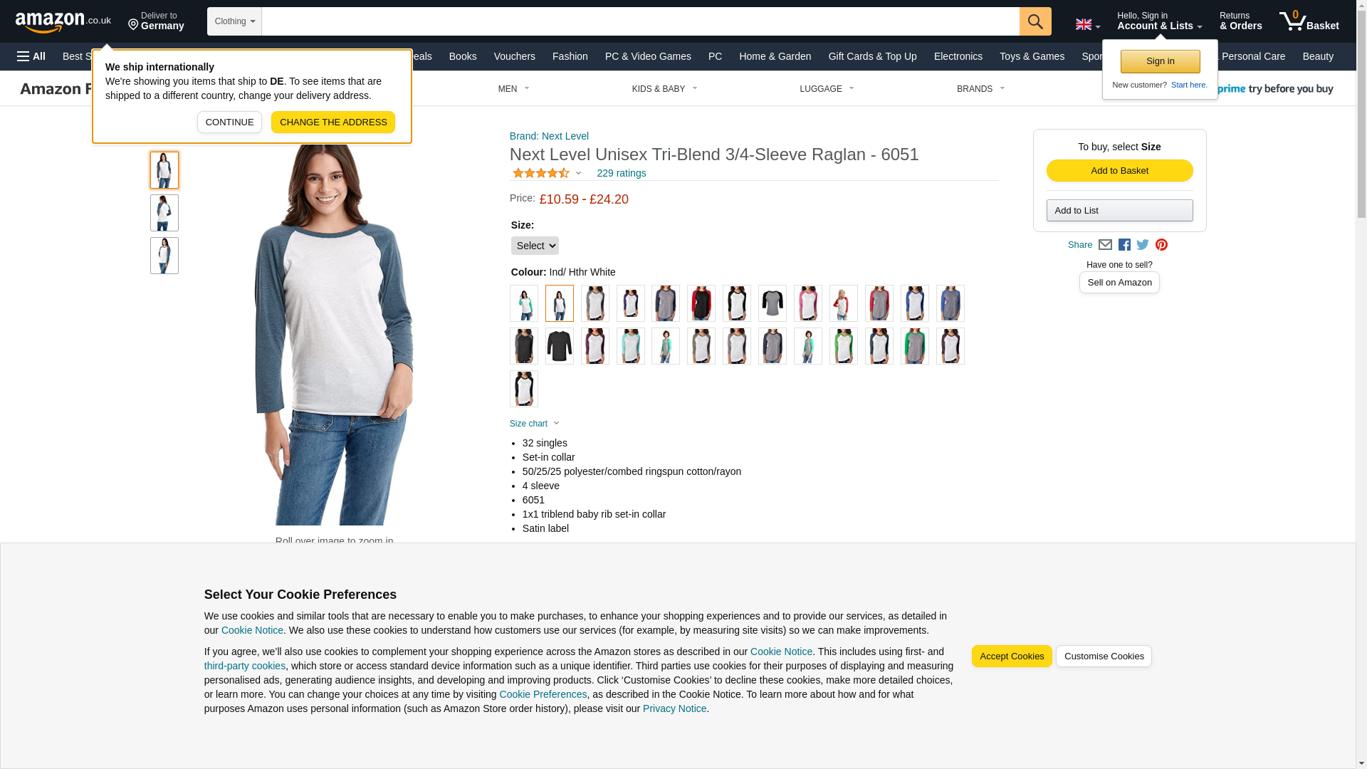Open the MEN fashion menu
1367x769 pixels.
click(x=513, y=89)
